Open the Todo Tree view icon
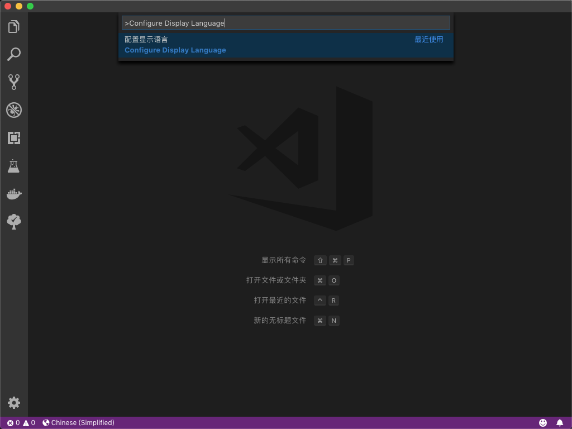 click(14, 222)
